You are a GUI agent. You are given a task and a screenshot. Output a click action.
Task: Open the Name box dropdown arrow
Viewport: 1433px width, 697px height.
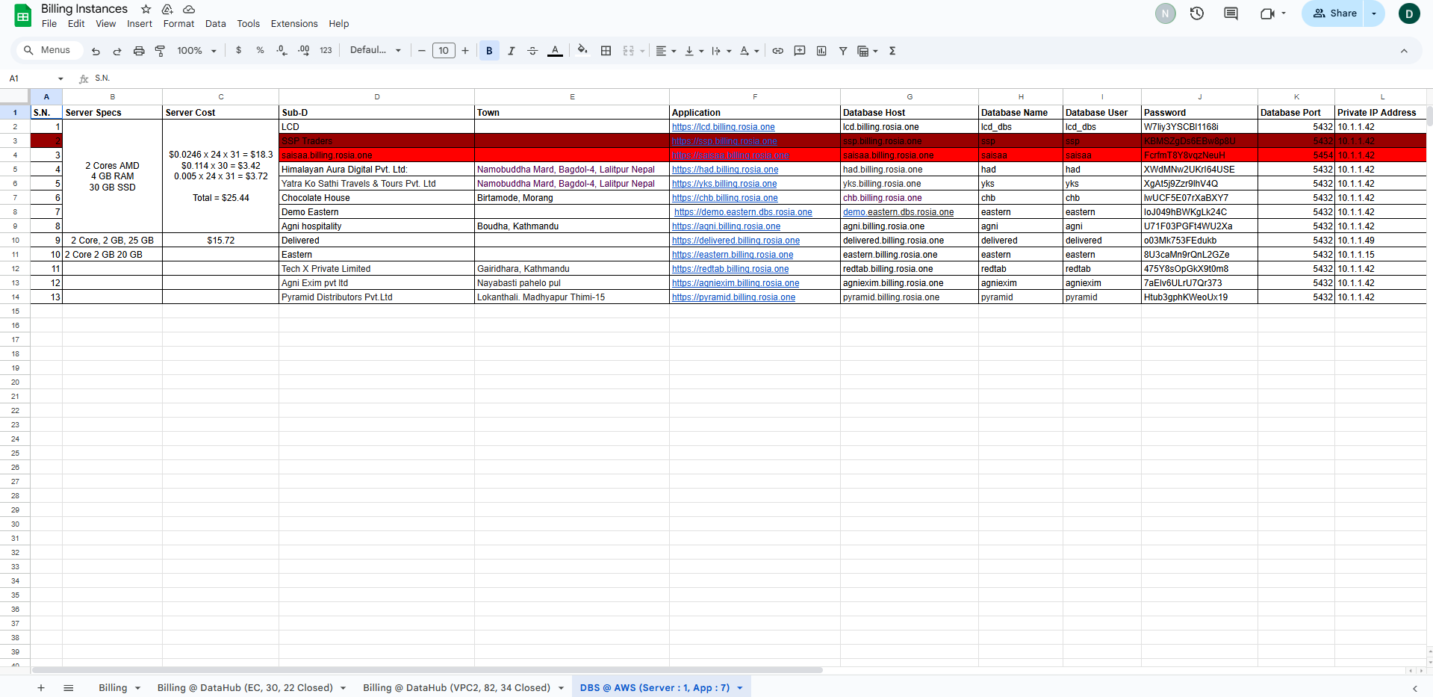click(x=60, y=78)
